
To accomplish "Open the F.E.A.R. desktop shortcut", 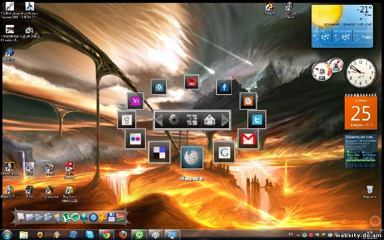I will (x=269, y=9).
